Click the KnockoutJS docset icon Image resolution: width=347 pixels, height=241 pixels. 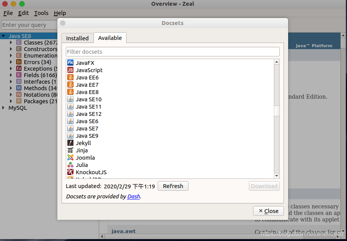(70, 172)
